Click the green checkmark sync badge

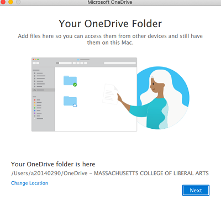tap(75, 85)
